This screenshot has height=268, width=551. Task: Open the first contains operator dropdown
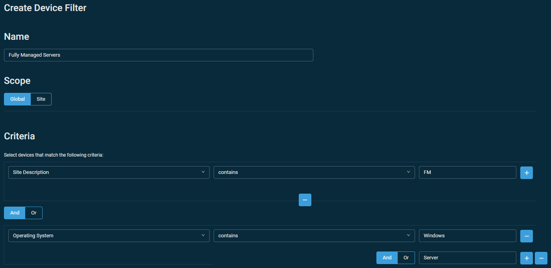[313, 172]
